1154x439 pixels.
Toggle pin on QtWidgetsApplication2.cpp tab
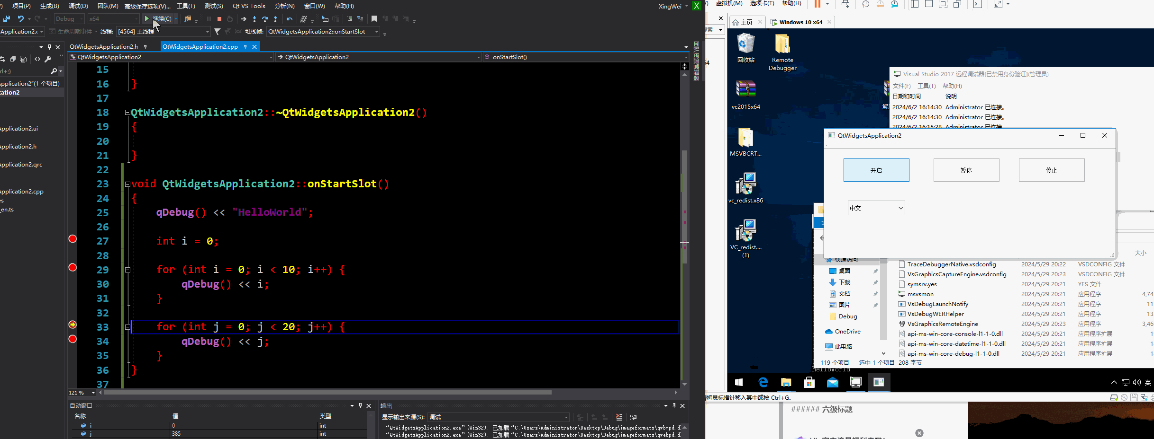pyautogui.click(x=245, y=46)
